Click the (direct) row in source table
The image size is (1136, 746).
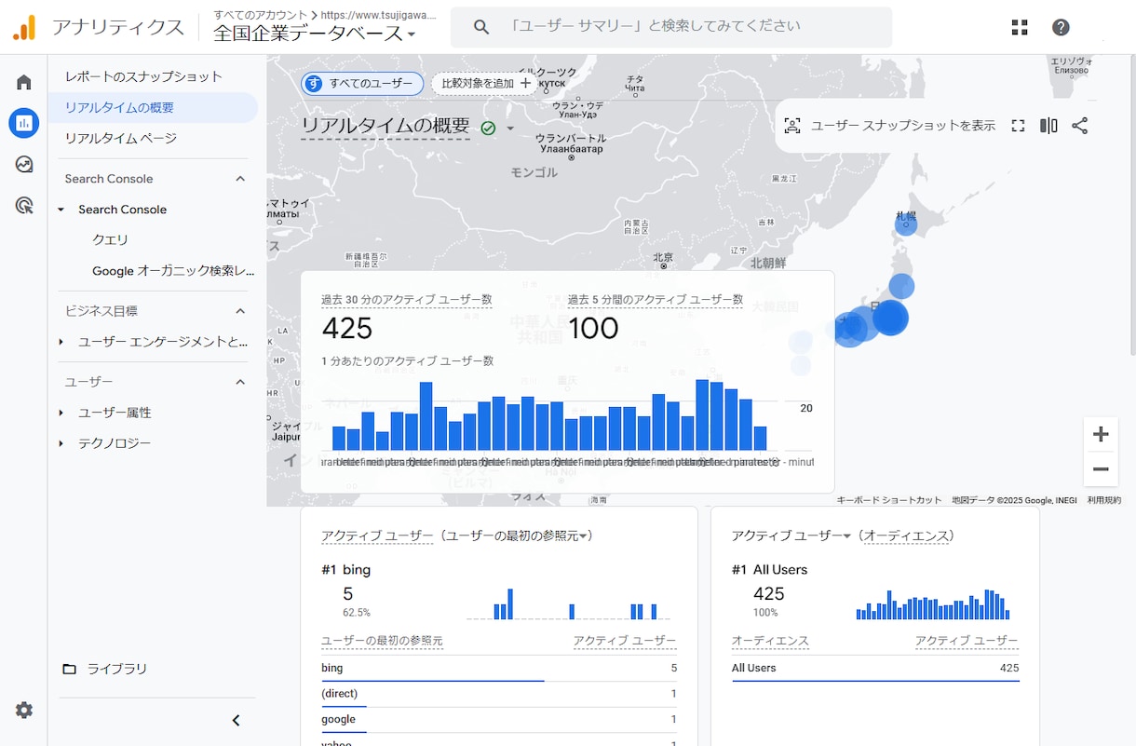498,694
